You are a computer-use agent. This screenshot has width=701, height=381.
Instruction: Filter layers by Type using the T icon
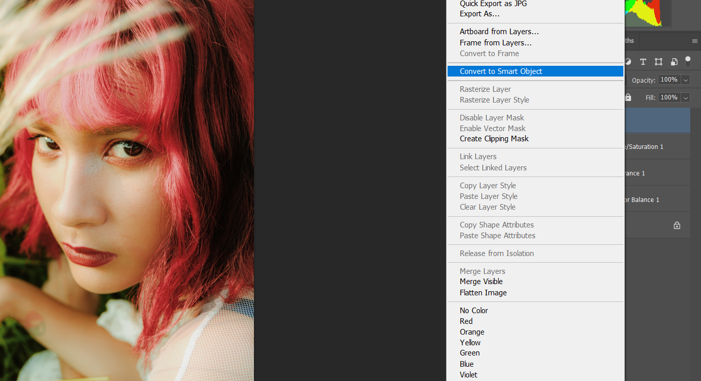tap(643, 61)
